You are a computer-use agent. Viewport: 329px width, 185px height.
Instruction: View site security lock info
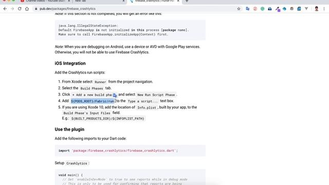pos(36,9)
